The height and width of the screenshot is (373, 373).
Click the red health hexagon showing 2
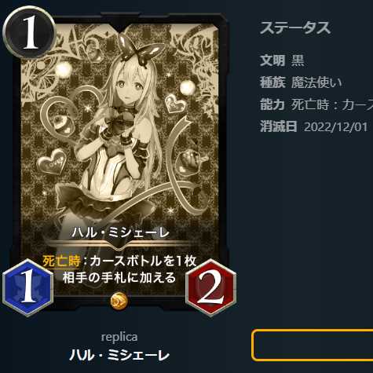(x=211, y=287)
